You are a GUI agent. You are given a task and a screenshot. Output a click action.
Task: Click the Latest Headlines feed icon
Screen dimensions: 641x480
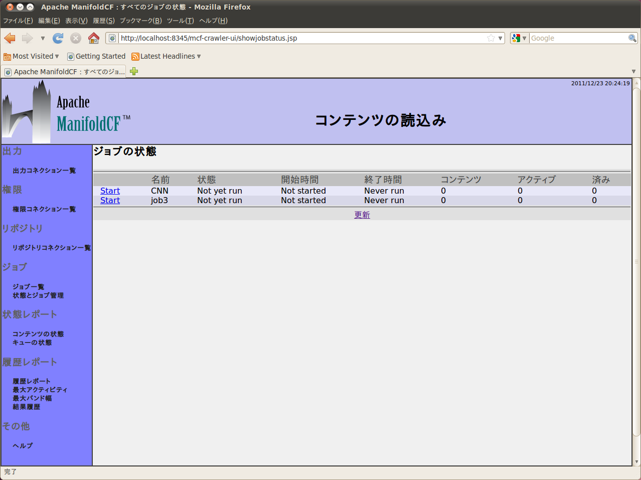tap(135, 57)
